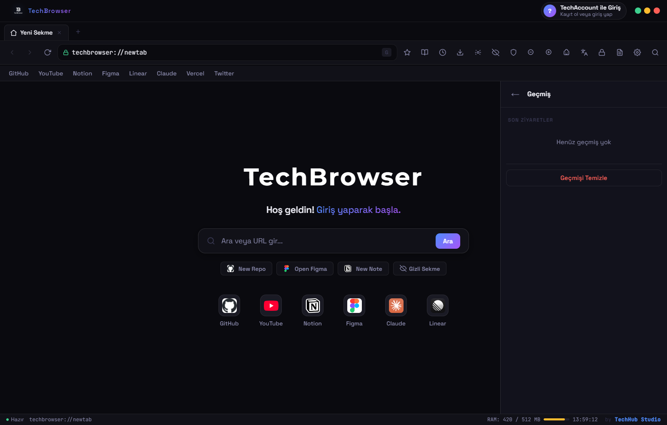The image size is (667, 425).
Task: Click the Ara search button
Action: (448, 241)
